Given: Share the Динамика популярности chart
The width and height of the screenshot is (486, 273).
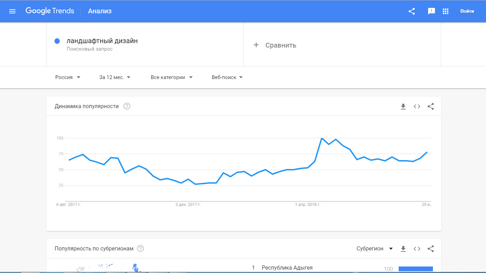Looking at the screenshot, I should coord(431,106).
